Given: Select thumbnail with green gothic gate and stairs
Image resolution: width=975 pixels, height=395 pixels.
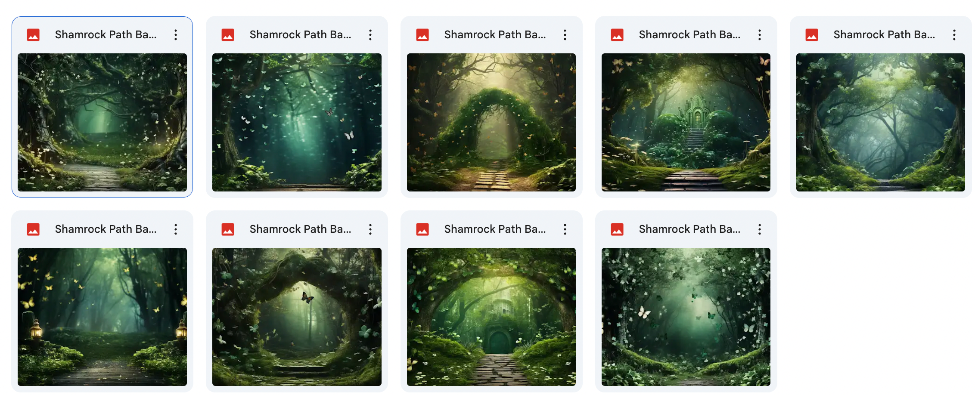Looking at the screenshot, I should pyautogui.click(x=686, y=122).
